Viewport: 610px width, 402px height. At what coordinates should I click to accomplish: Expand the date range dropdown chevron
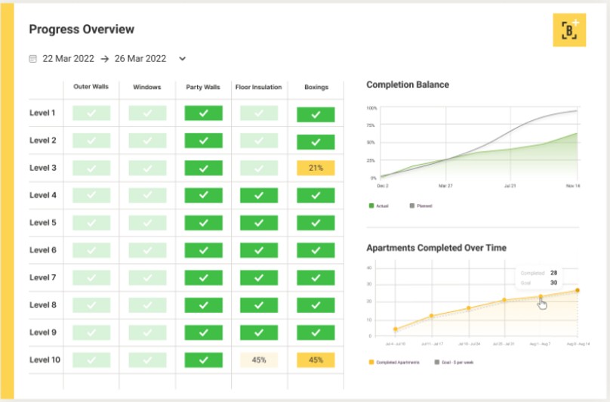pos(182,58)
